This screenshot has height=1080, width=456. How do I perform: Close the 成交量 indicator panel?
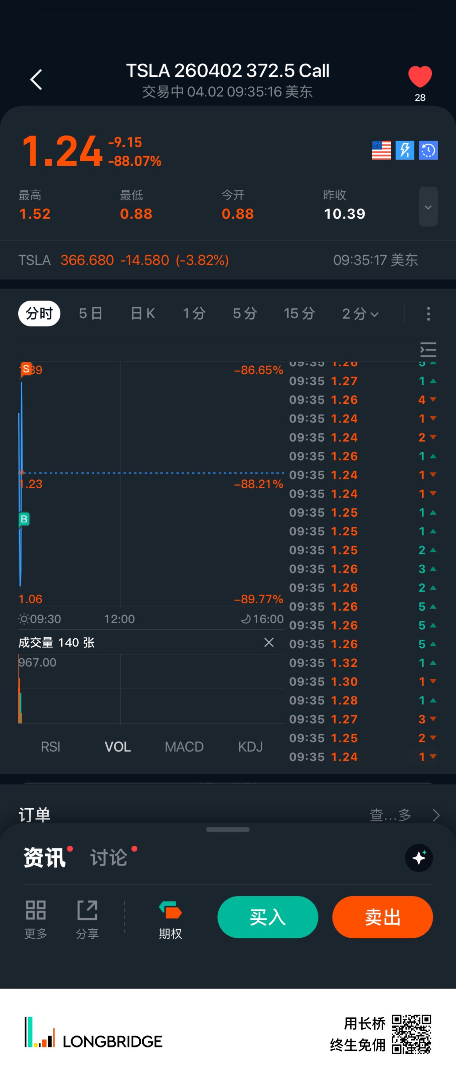[x=269, y=642]
